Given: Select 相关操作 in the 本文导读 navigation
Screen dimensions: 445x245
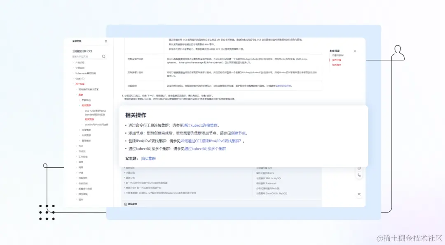Looking at the screenshot, I should tap(337, 65).
